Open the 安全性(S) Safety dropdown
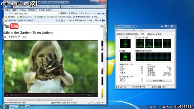This screenshot has height=109, width=194. pyautogui.click(x=88, y=21)
